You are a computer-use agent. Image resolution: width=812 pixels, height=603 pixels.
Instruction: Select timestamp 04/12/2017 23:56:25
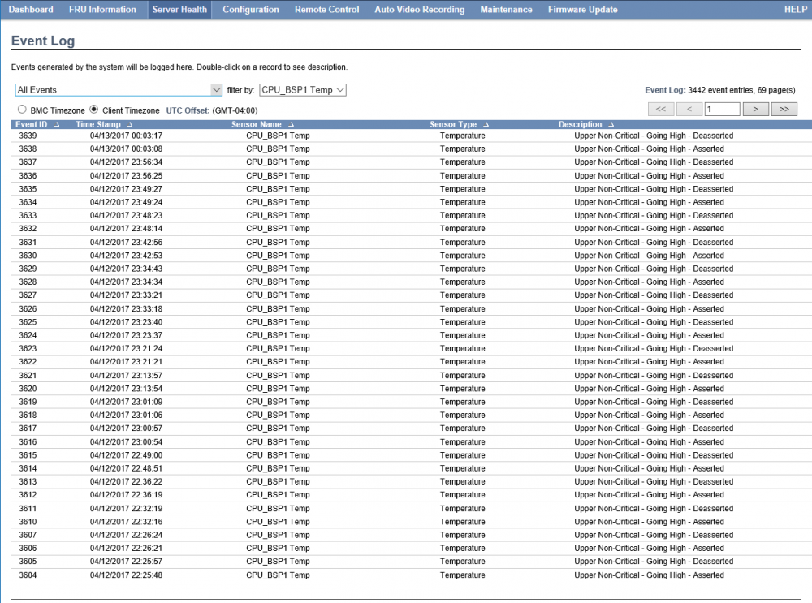(x=126, y=176)
